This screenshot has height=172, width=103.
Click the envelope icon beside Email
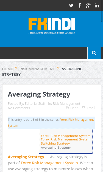83,108
